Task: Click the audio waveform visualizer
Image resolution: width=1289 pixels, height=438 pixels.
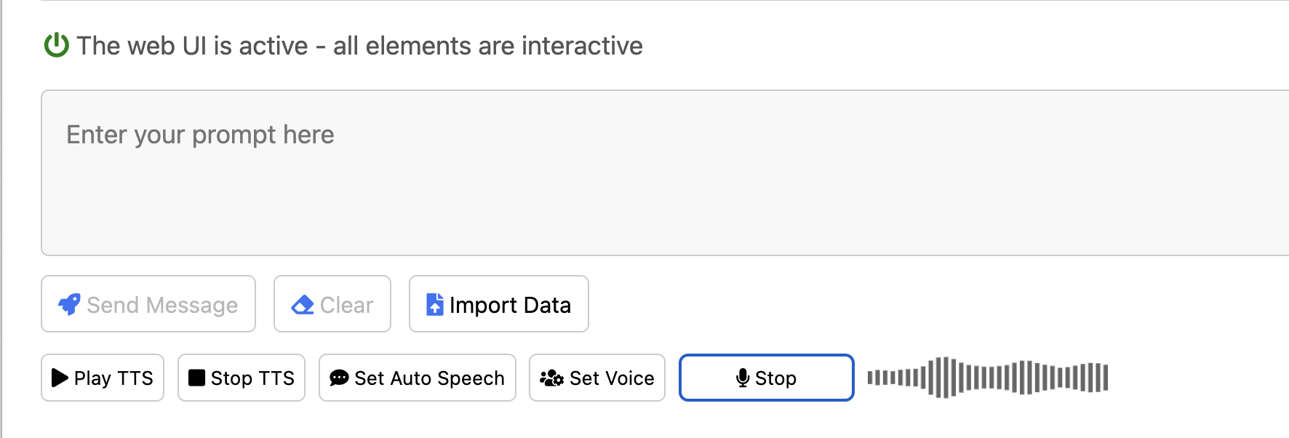Action: point(988,378)
